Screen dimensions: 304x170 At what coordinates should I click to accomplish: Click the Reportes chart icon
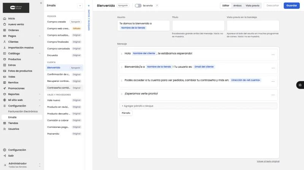(5, 94)
